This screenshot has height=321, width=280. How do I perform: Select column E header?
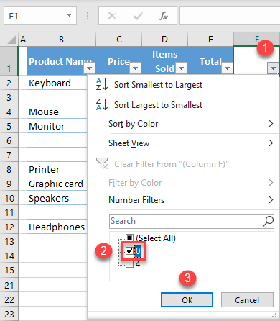[210, 40]
